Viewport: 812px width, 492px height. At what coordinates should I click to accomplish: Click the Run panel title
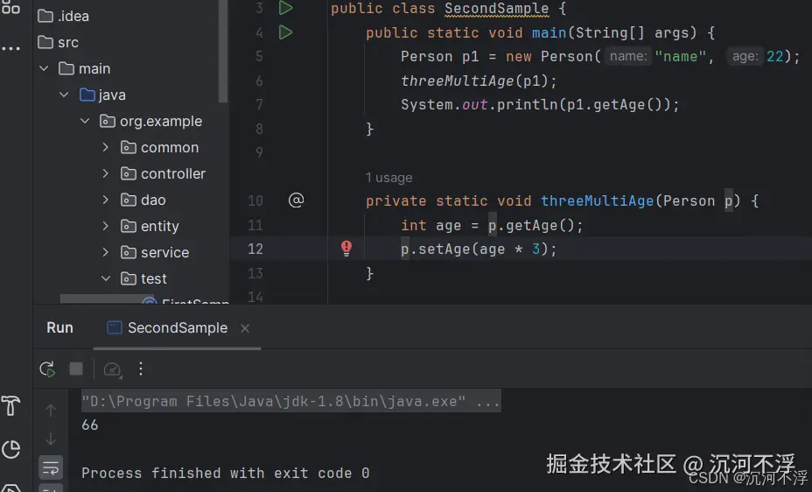(x=59, y=327)
